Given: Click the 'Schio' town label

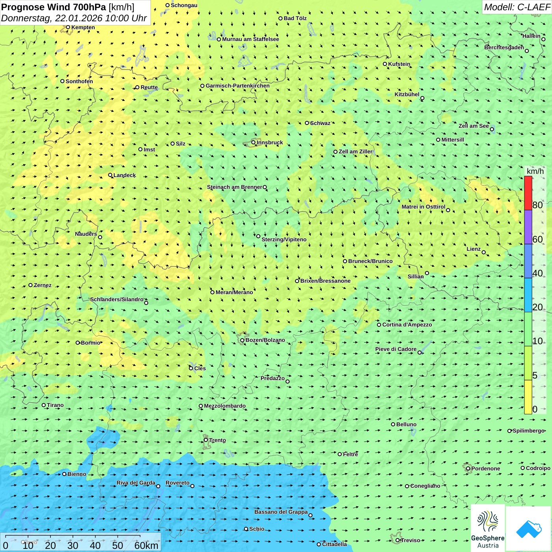Looking at the screenshot, I should pos(257,529).
